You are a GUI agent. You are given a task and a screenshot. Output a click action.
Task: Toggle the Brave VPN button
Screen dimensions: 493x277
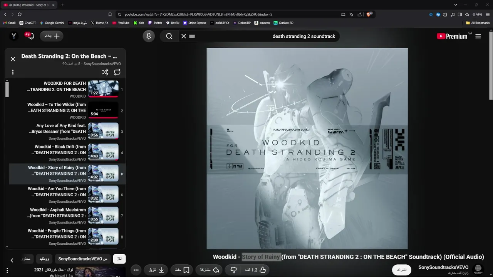pyautogui.click(x=477, y=15)
